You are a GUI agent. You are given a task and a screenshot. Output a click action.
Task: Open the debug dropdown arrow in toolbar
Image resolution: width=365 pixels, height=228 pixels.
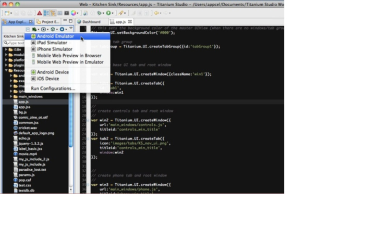(103, 13)
